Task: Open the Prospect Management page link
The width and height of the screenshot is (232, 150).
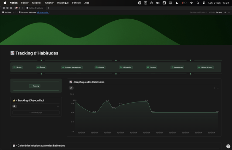Action: point(72,67)
